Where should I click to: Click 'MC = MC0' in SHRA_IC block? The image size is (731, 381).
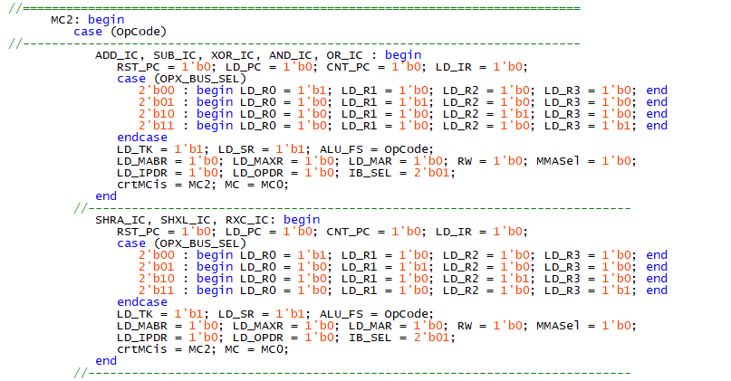click(256, 349)
